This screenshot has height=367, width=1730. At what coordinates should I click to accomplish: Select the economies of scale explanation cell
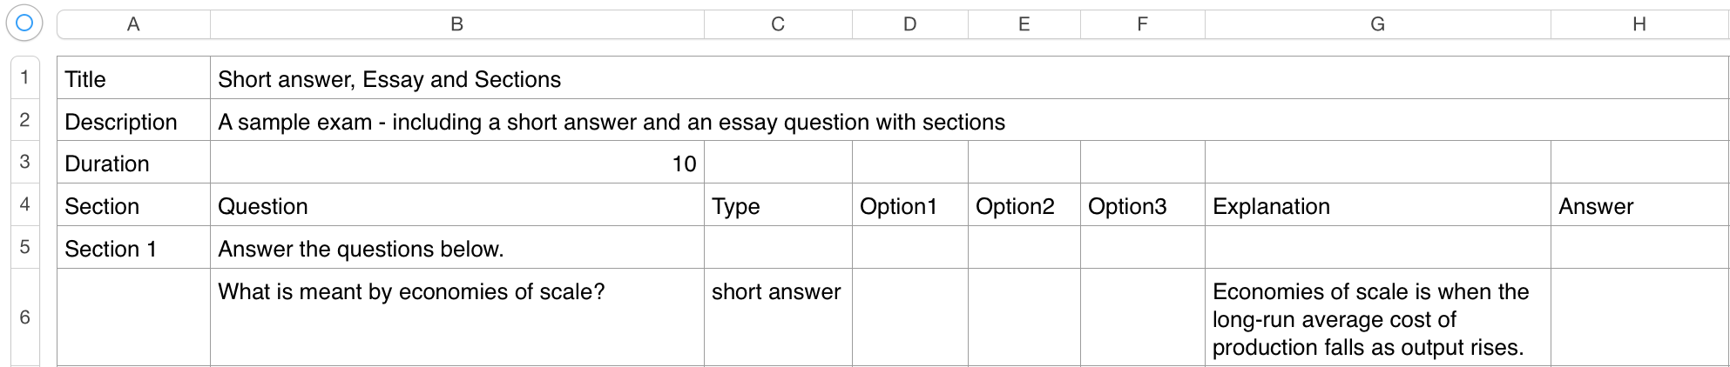coord(1369,319)
